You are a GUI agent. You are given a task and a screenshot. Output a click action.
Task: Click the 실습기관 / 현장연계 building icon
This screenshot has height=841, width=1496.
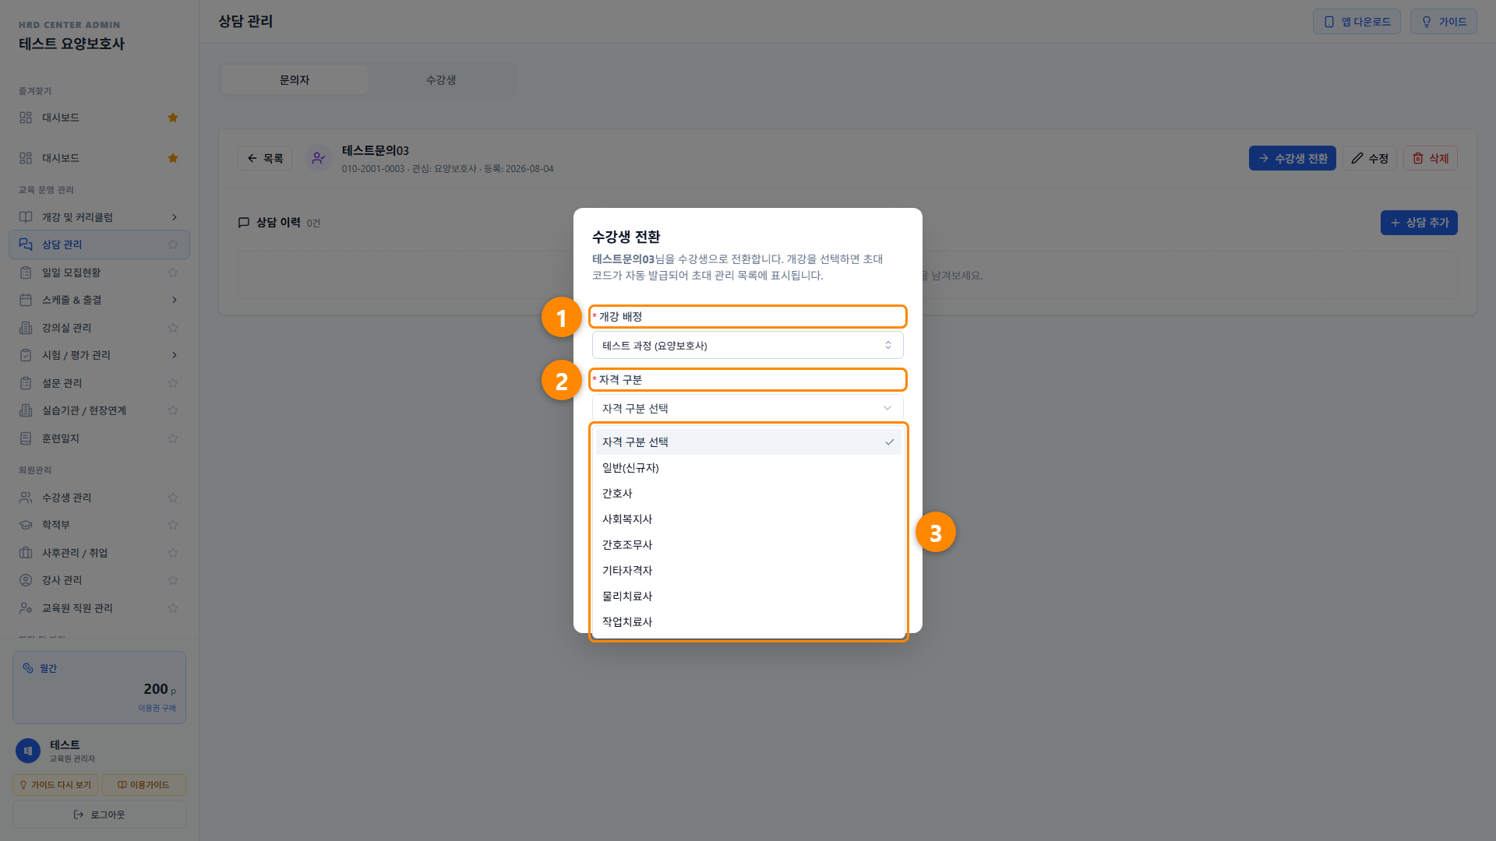(x=26, y=410)
